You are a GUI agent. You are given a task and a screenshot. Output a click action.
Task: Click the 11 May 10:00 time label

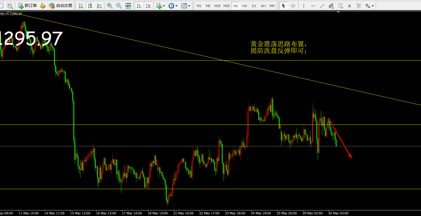(x=28, y=213)
